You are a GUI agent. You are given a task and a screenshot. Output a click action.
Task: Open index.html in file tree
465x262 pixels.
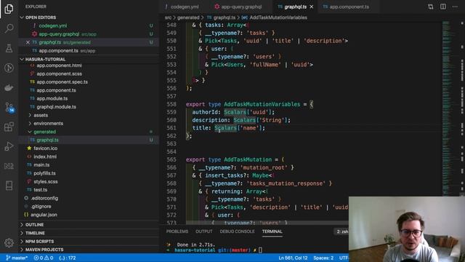pyautogui.click(x=45, y=156)
